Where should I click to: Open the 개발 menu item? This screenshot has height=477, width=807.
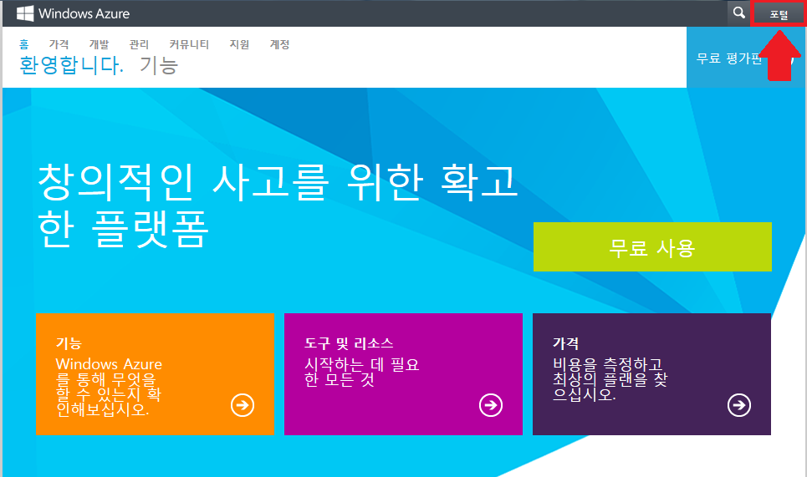point(99,45)
